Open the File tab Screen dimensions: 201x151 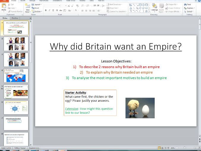(x=4, y=1)
